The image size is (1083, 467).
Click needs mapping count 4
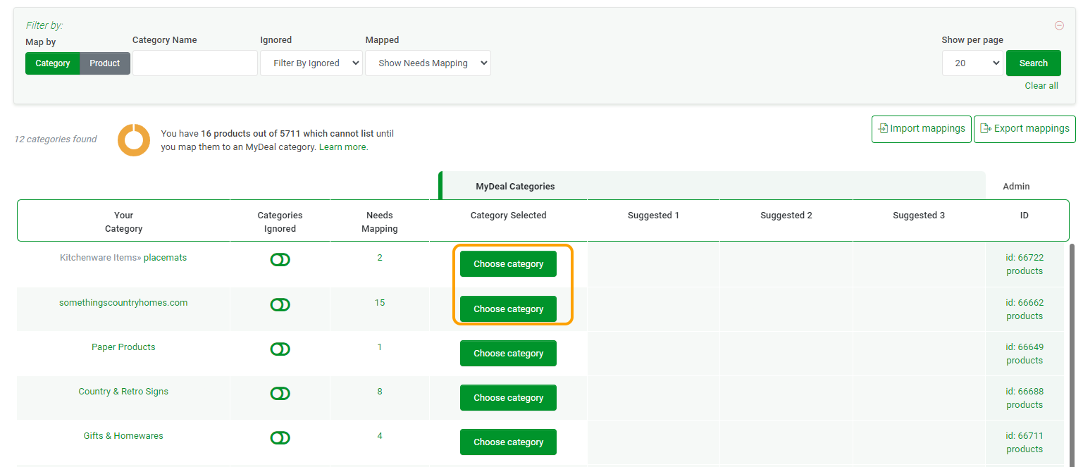(380, 436)
